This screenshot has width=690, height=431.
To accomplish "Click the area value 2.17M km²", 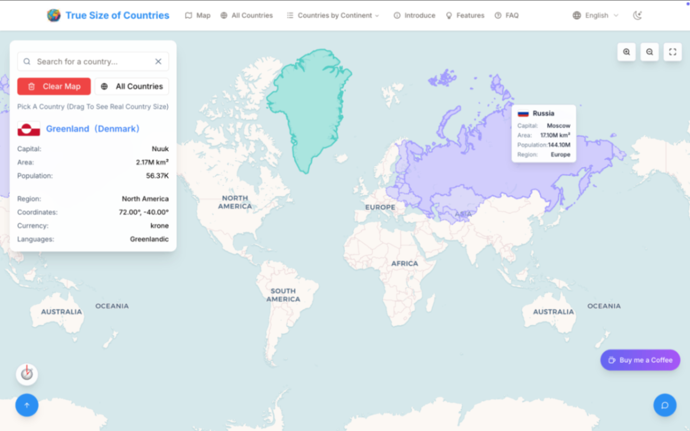I will (x=152, y=162).
